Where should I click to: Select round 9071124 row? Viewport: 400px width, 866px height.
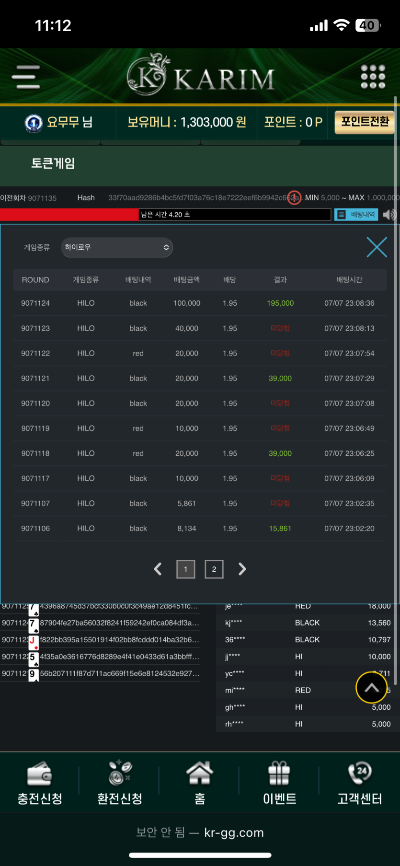tap(200, 303)
